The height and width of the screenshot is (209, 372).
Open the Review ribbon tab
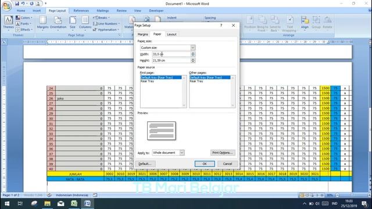click(x=121, y=10)
